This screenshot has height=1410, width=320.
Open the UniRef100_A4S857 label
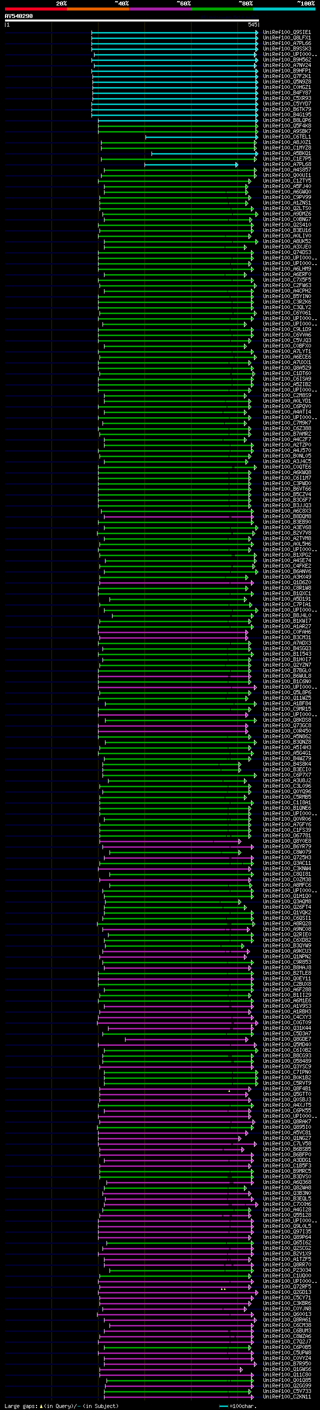click(x=286, y=170)
